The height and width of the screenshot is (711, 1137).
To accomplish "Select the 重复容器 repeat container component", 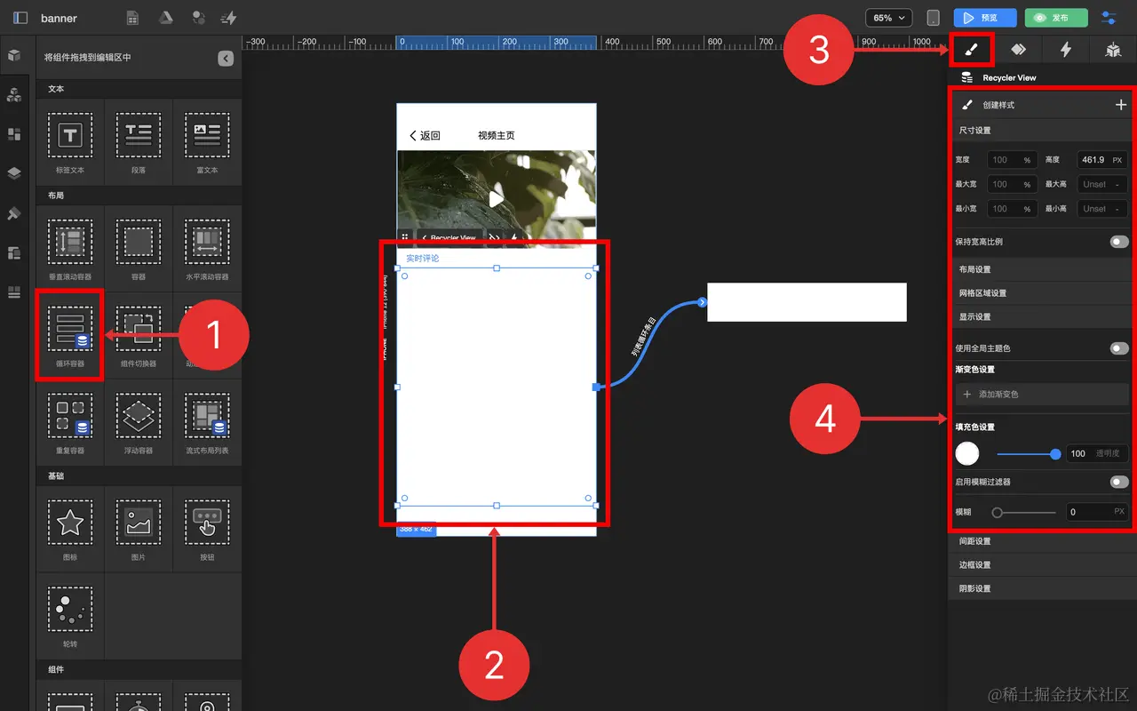I will pyautogui.click(x=70, y=422).
